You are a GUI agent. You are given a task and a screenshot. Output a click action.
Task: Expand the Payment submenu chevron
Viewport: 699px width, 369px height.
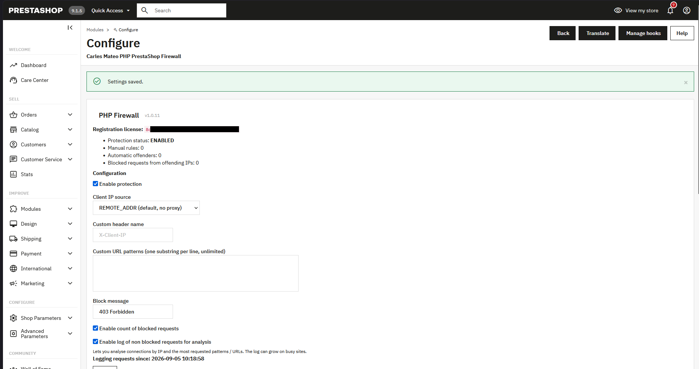pos(70,254)
